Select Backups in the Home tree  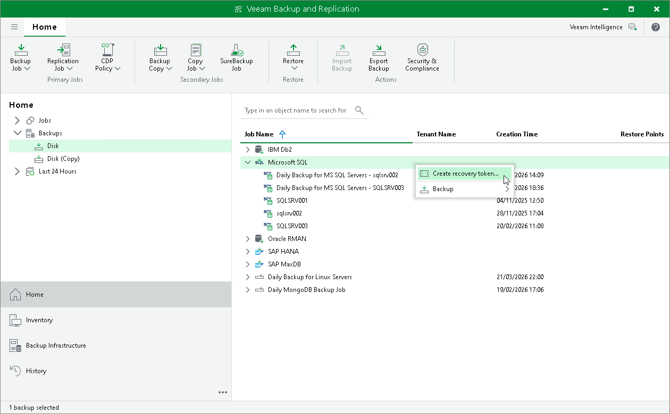[x=51, y=133]
